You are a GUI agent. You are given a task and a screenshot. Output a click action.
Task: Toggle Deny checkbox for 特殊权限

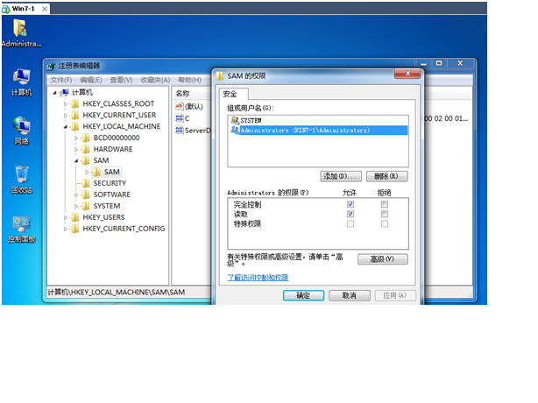[385, 223]
